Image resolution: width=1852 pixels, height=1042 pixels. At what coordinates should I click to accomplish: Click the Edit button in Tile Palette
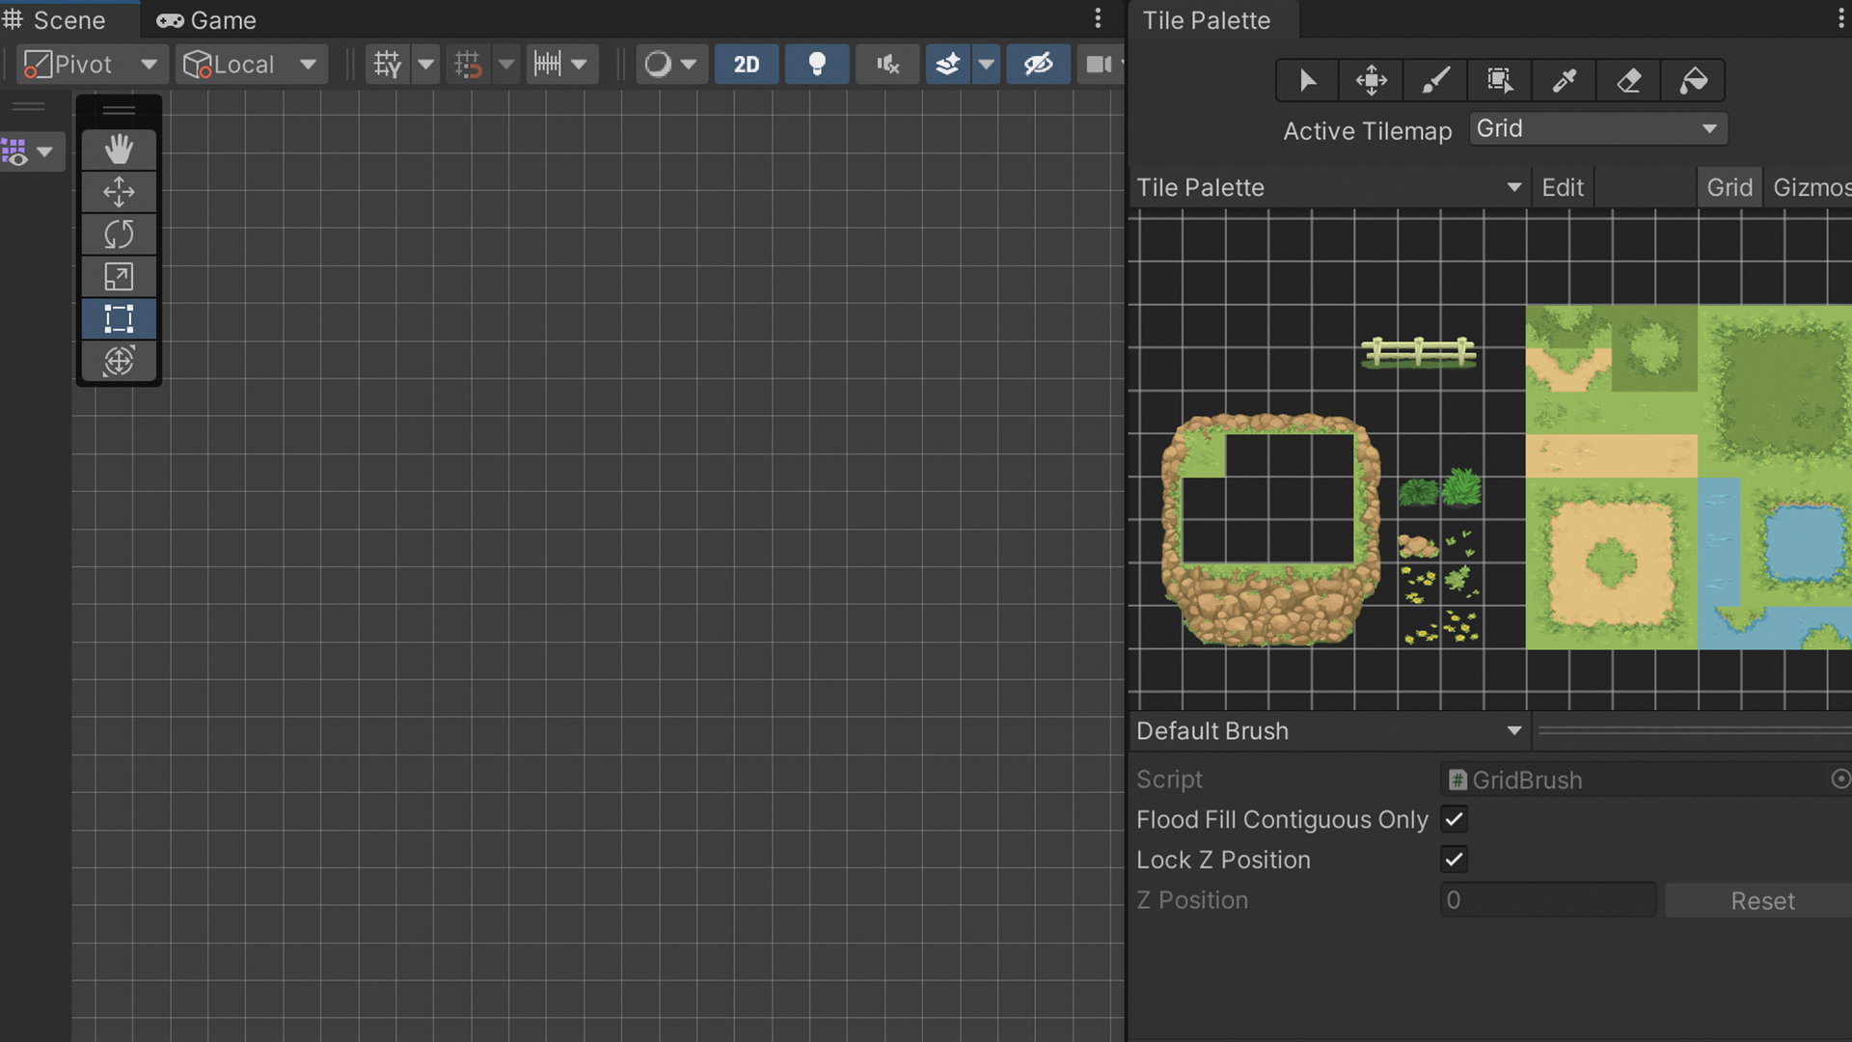point(1562,187)
